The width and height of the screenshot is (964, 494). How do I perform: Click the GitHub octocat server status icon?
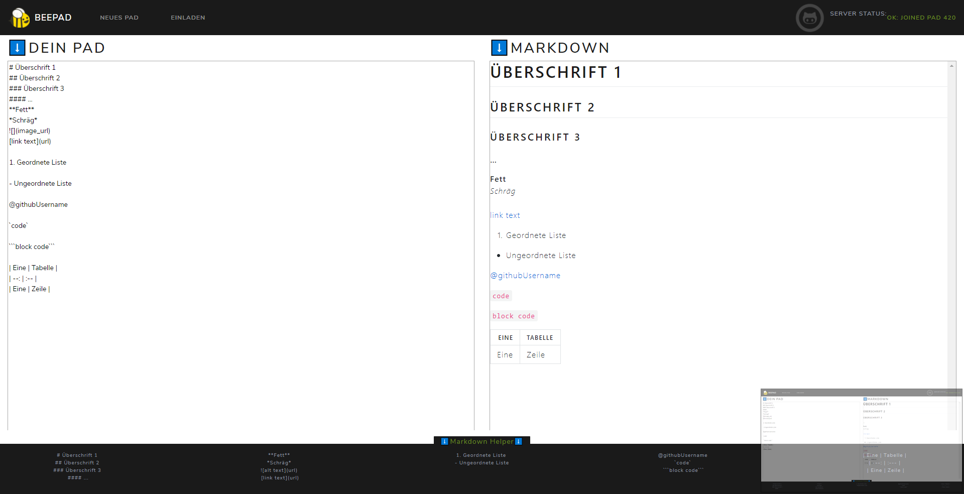[809, 18]
